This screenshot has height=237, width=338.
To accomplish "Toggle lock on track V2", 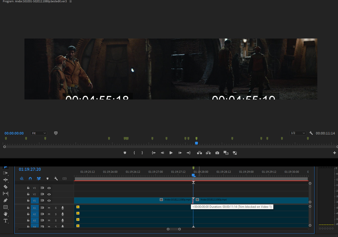I will pyautogui.click(x=28, y=194).
